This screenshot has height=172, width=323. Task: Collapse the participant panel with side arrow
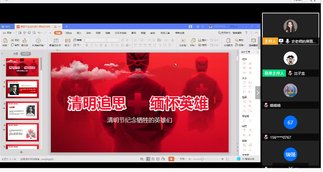pos(258,93)
